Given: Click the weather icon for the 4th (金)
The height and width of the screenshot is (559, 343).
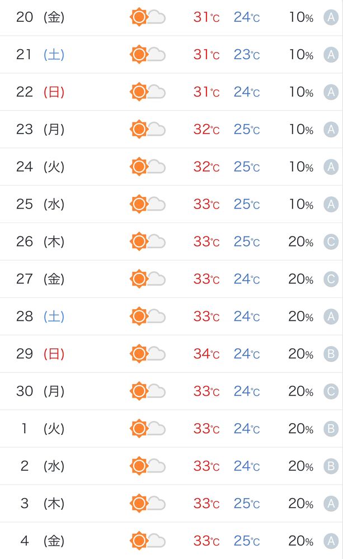Looking at the screenshot, I should (147, 541).
